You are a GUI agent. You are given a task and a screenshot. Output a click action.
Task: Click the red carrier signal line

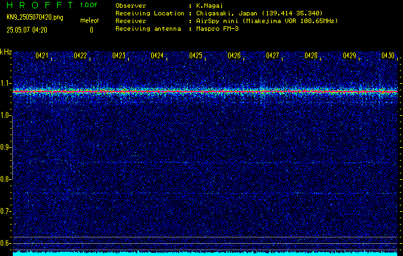[x=205, y=92]
